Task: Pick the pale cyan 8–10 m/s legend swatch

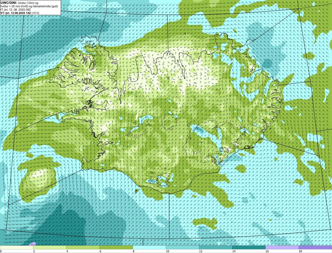Action: coord(149,248)
